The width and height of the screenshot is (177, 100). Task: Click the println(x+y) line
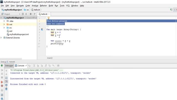pyautogui.click(x=57, y=44)
